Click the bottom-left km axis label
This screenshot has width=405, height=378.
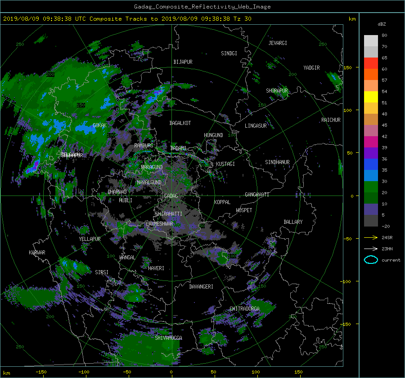[6, 373]
